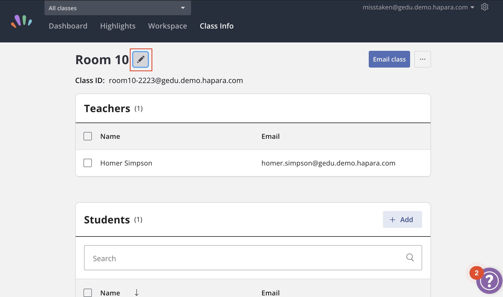Click the Homer Simpson name
Image resolution: width=503 pixels, height=297 pixels.
[126, 163]
